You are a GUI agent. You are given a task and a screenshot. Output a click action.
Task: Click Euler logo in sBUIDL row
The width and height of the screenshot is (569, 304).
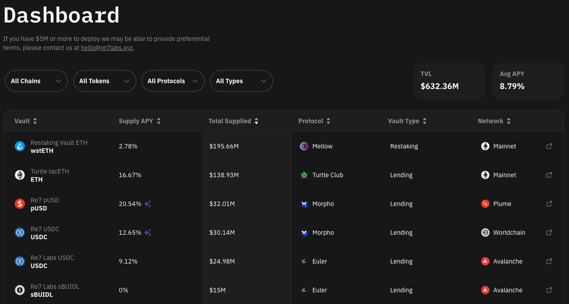pyautogui.click(x=304, y=290)
